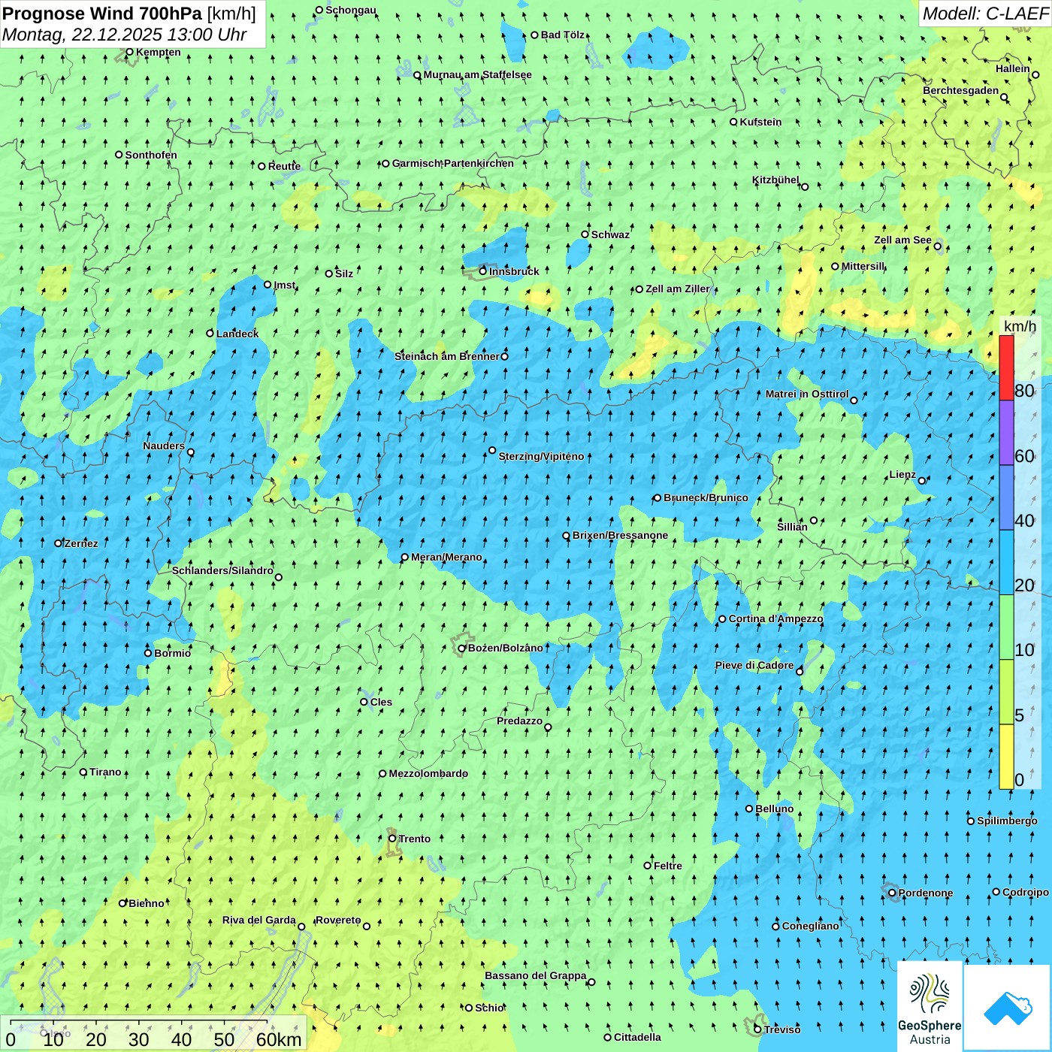Select the Reutte label
1052x1052 pixels.
pos(284,166)
